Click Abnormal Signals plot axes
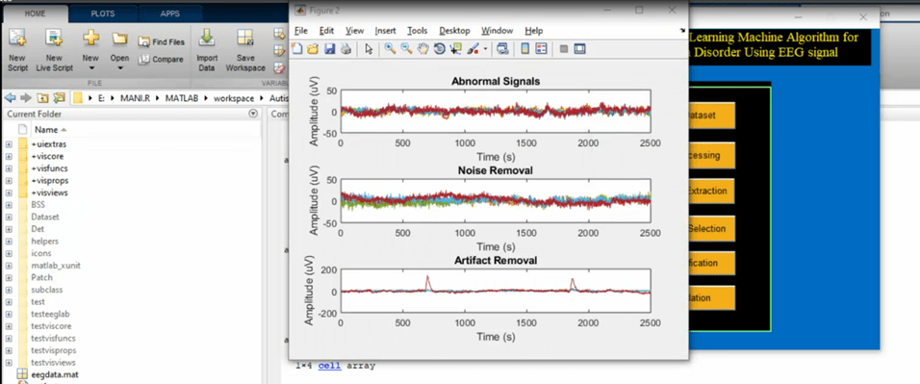The height and width of the screenshot is (384, 920). pyautogui.click(x=496, y=112)
